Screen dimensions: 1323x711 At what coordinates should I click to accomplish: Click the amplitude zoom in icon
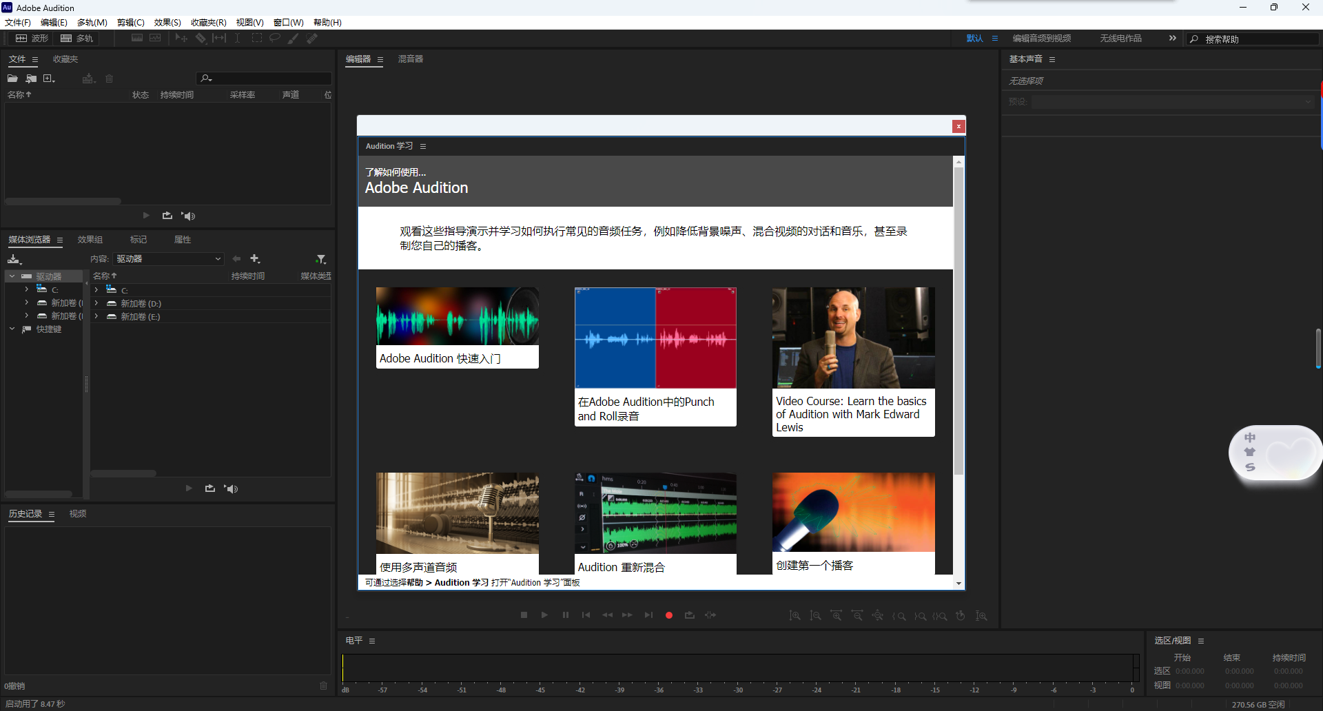796,615
